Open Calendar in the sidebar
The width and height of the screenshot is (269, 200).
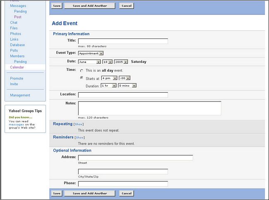(x=17, y=67)
